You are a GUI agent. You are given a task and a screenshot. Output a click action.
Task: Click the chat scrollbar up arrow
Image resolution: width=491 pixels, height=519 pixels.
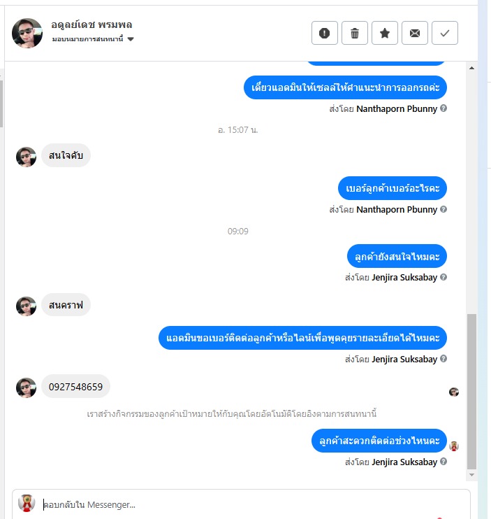coord(472,68)
